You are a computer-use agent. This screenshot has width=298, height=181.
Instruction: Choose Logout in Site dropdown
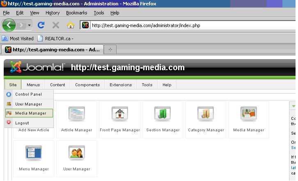point(29,123)
